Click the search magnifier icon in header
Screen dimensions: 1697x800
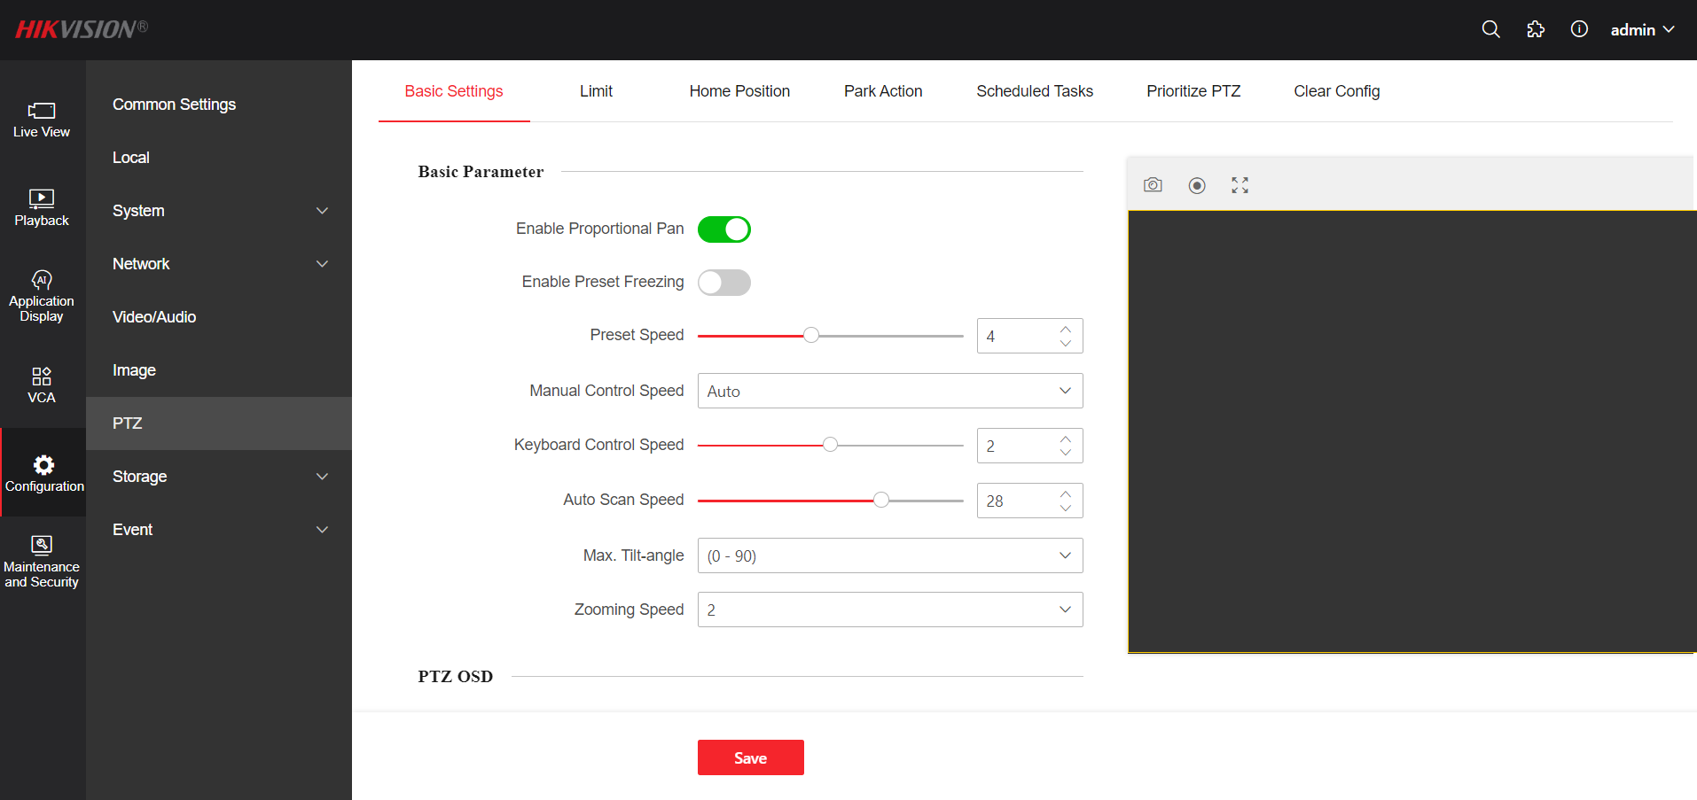1490,29
